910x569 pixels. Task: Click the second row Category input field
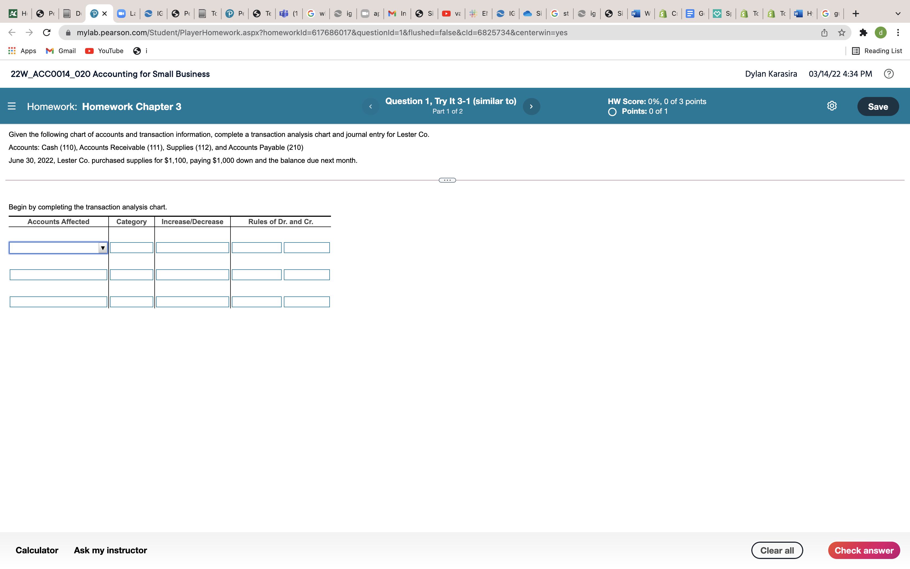131,275
